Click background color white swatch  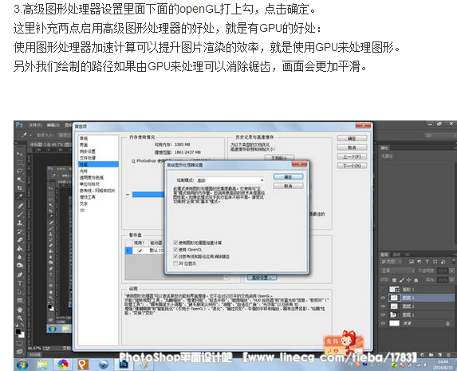coord(22,335)
